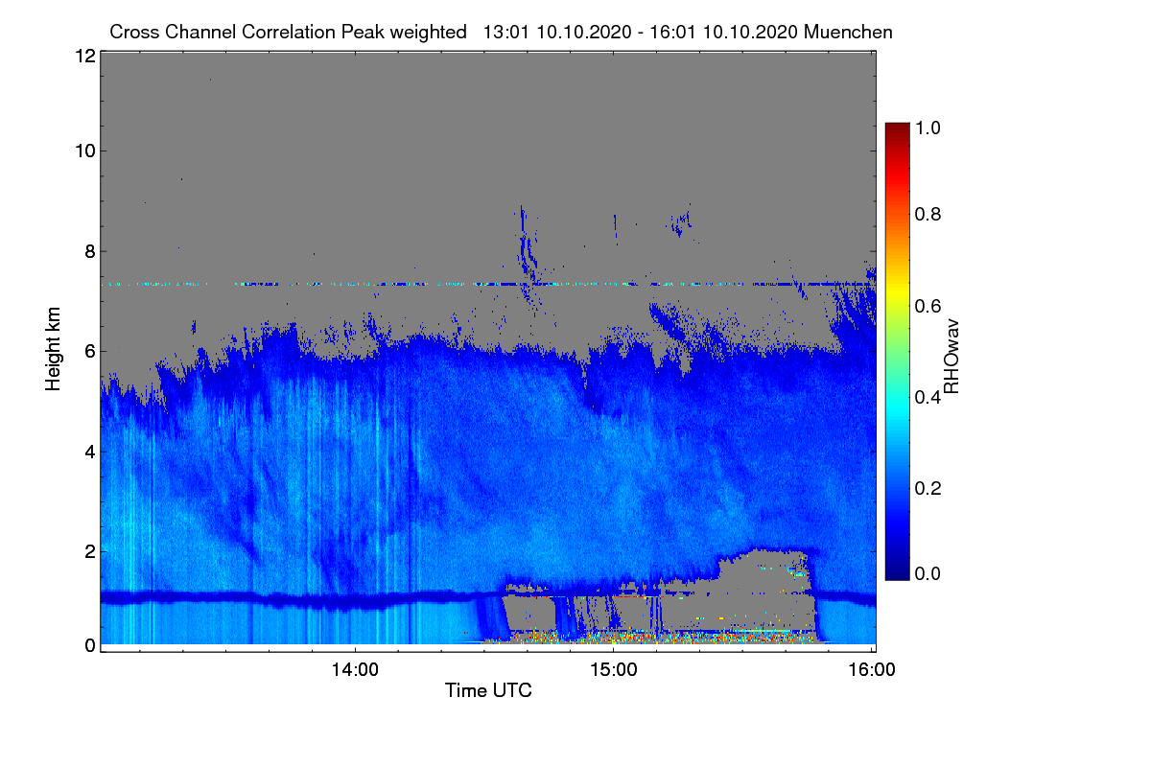Click the dark red top of the colorbar
Viewport: 1151px width, 767px height.
tap(897, 128)
